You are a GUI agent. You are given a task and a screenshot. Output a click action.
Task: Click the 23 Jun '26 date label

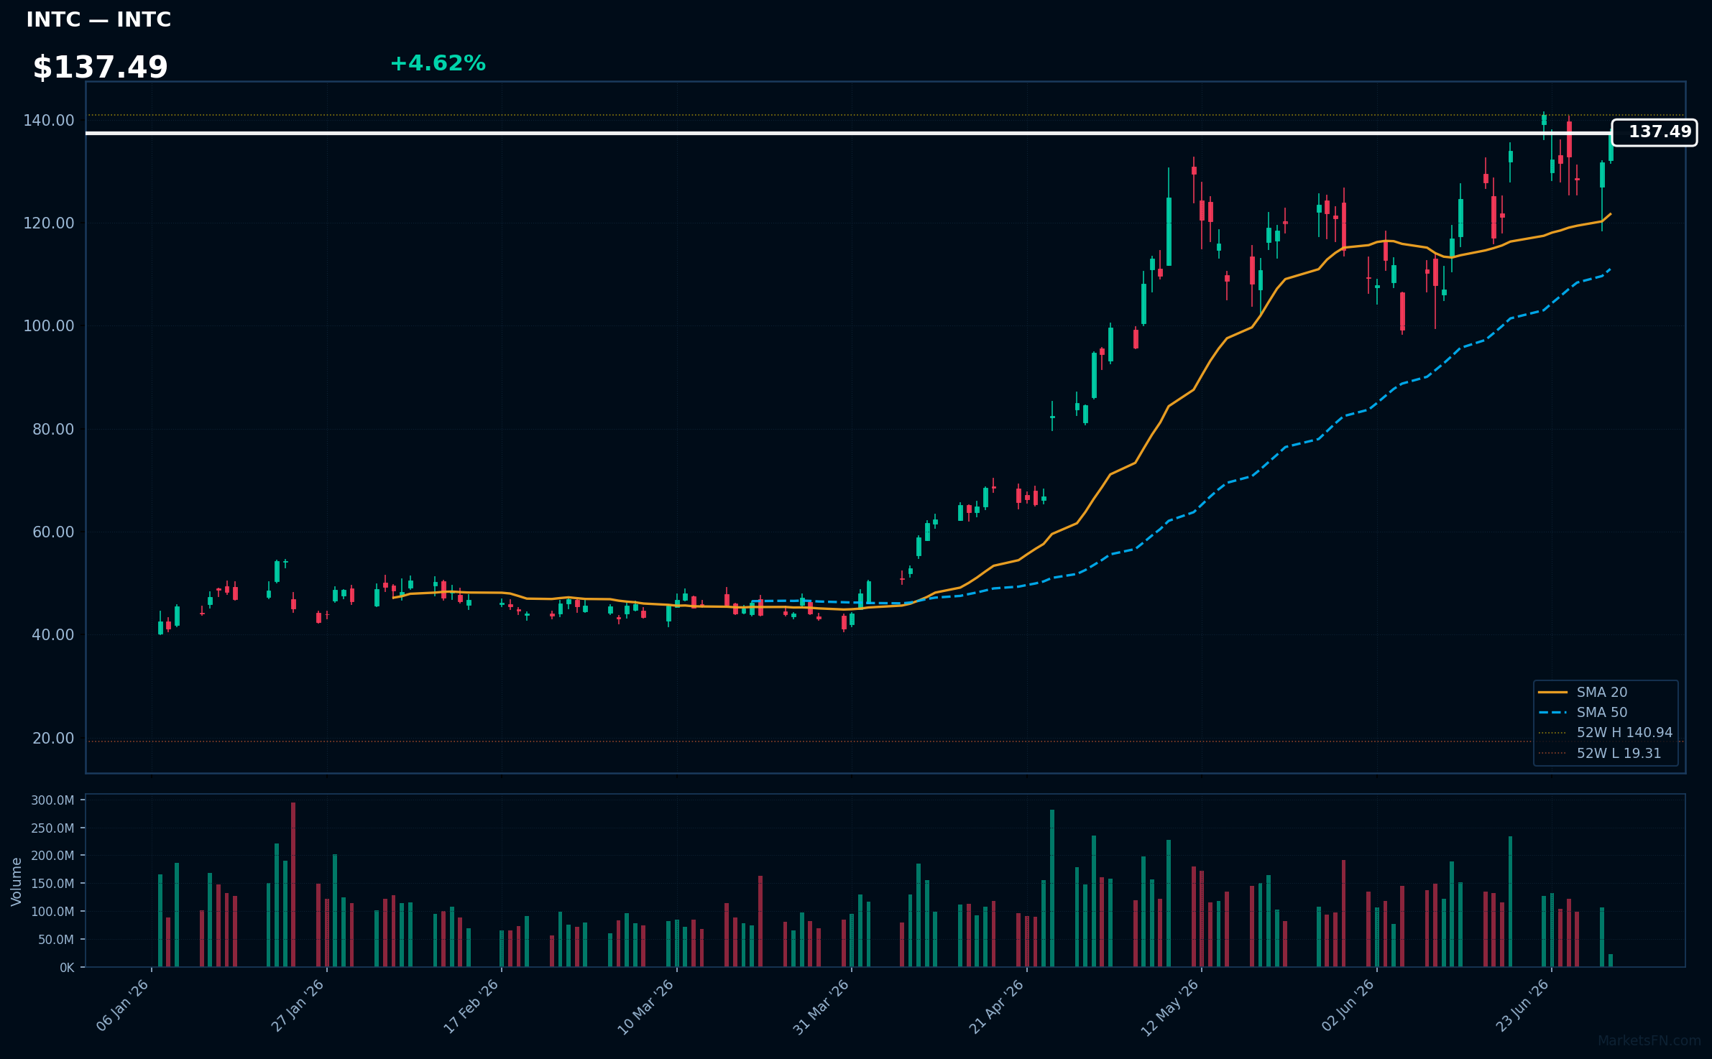coord(1522,1006)
